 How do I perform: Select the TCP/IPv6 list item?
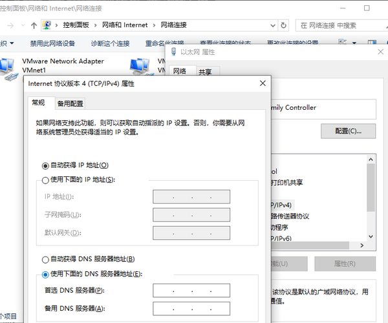(281, 238)
